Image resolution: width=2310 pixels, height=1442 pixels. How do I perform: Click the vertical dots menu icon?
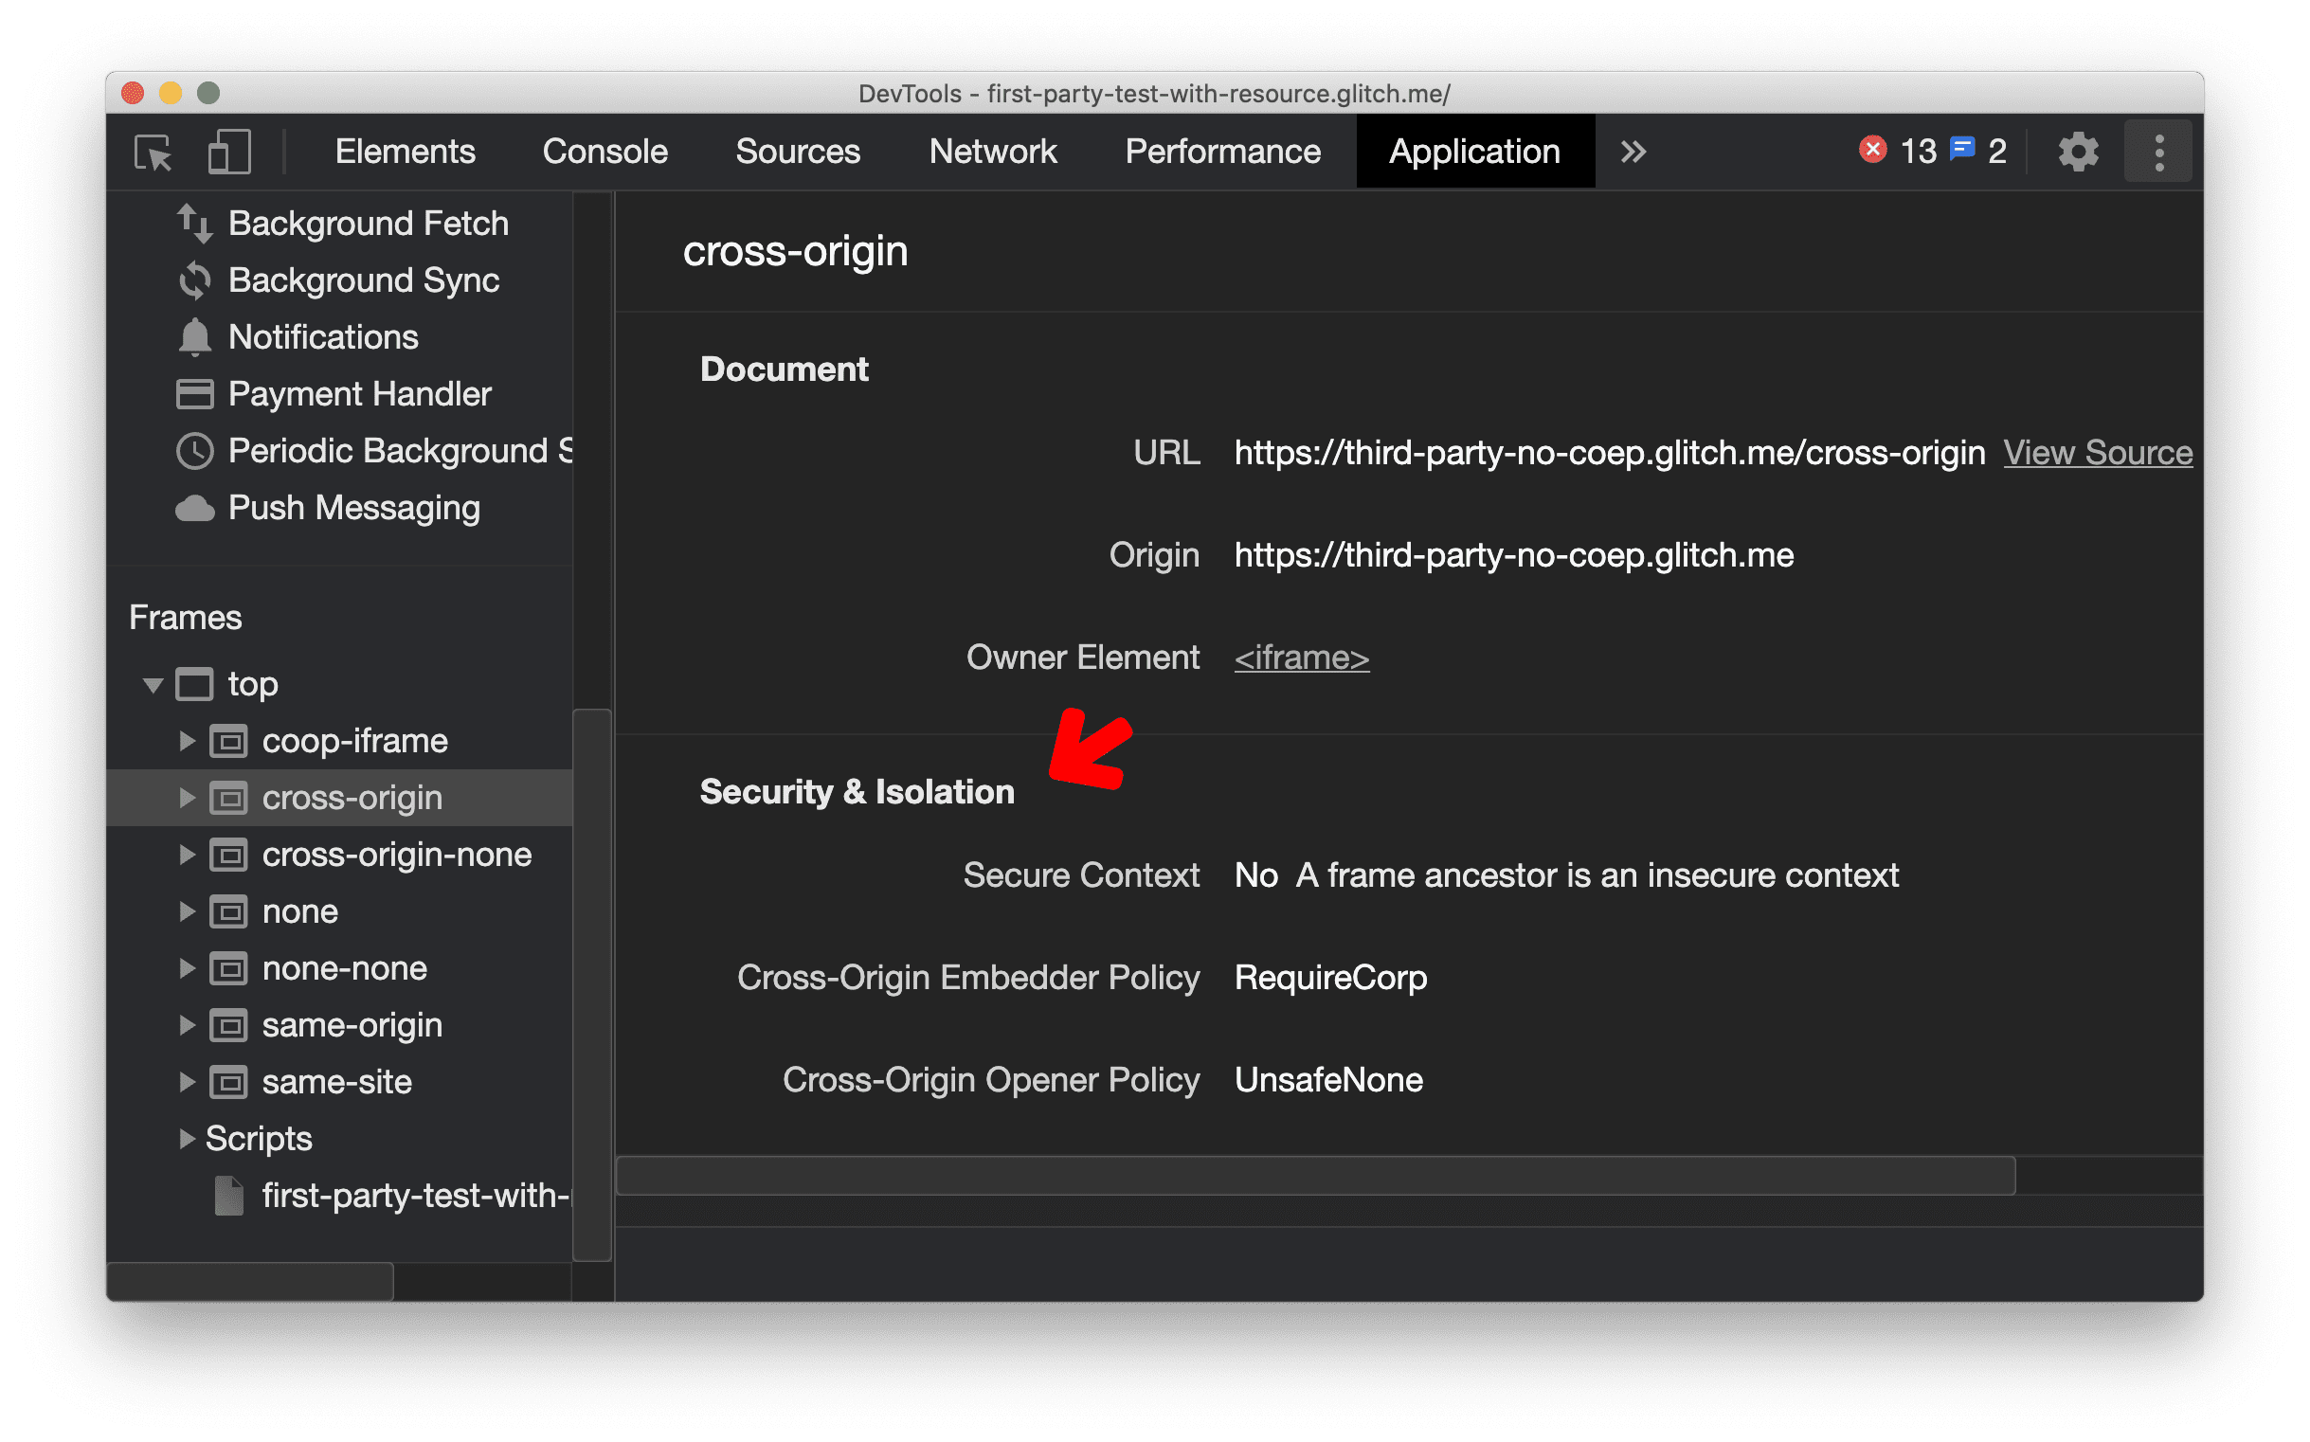[x=2159, y=153]
